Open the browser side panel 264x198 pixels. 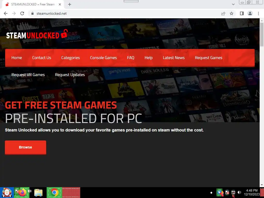click(242, 13)
